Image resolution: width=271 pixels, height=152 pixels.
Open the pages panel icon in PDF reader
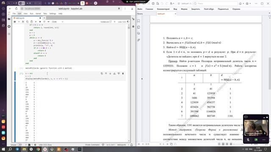coord(138,27)
